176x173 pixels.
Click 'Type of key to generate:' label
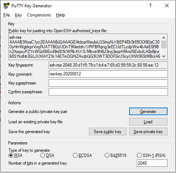30,150
